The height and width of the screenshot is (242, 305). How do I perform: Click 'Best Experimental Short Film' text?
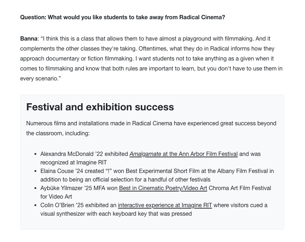click(x=165, y=171)
